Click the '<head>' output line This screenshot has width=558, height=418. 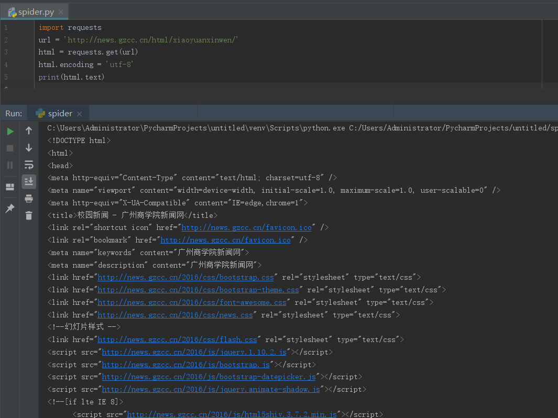(60, 166)
